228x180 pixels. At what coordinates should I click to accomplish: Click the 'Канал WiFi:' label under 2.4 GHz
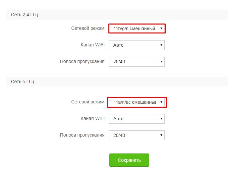[93, 45]
